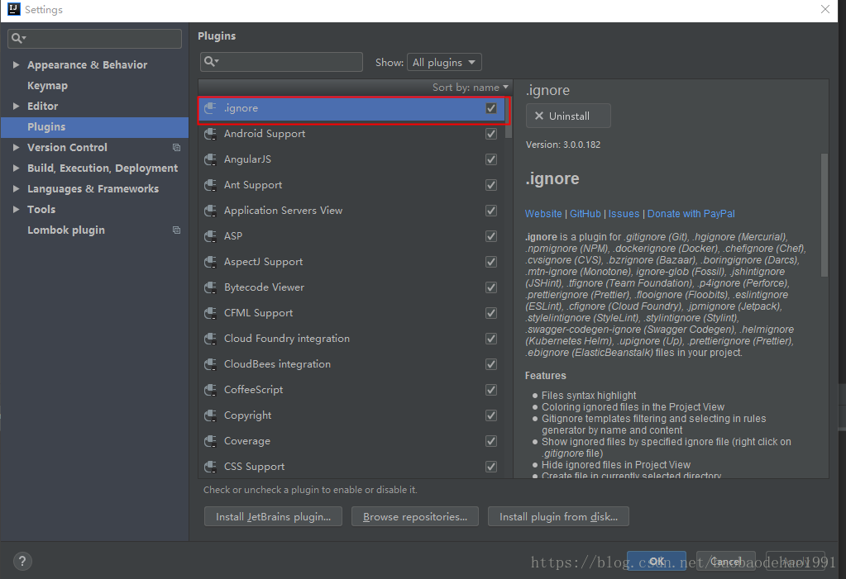Viewport: 846px width, 579px height.
Task: Select Keymap in settings tree
Action: (x=47, y=86)
